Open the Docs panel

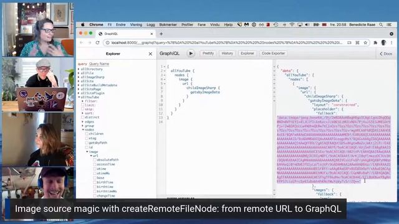[x=386, y=54]
